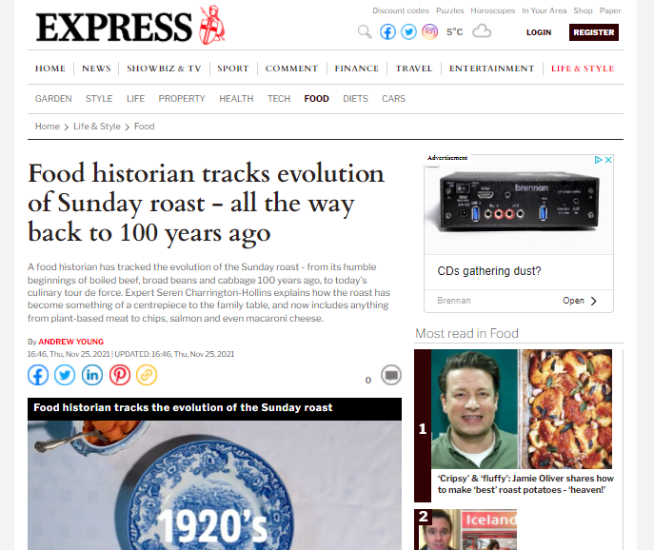The height and width of the screenshot is (550, 654).
Task: Open the Horoscopes link
Action: click(492, 10)
